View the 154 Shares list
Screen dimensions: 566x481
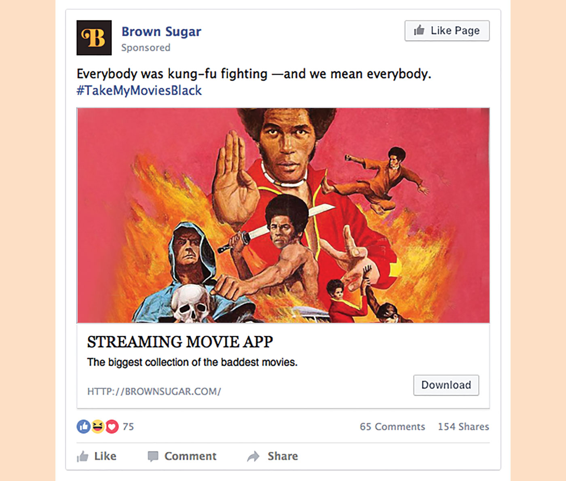click(x=463, y=427)
